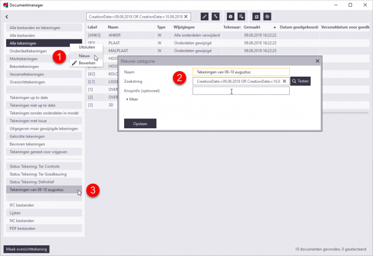Clear the Zoekstring field using the X
Screen dimensions: 373x256
285,81
